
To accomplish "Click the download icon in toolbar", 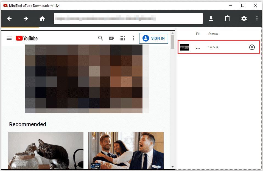I will [x=211, y=19].
